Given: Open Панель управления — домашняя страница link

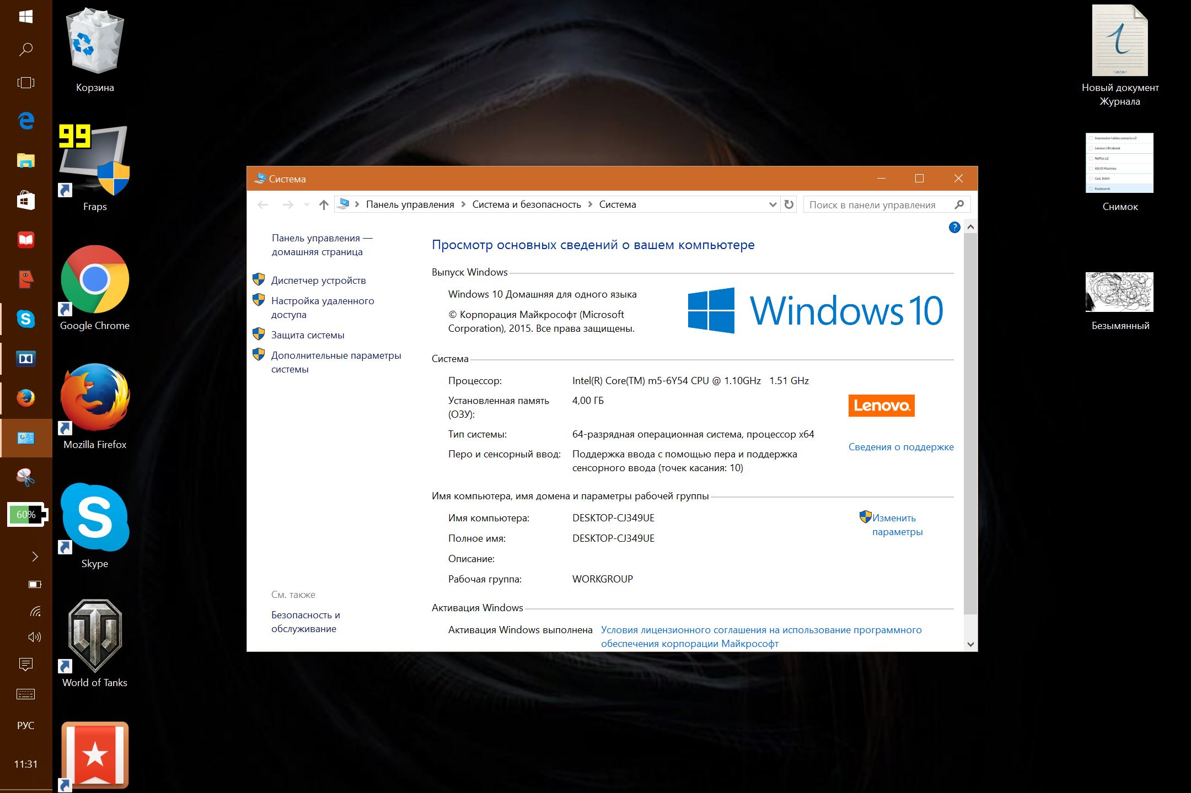Looking at the screenshot, I should (x=322, y=245).
